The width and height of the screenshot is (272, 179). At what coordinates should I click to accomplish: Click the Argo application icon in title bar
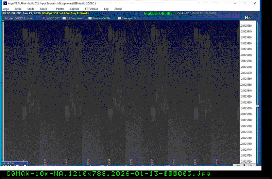[x=5, y=3]
